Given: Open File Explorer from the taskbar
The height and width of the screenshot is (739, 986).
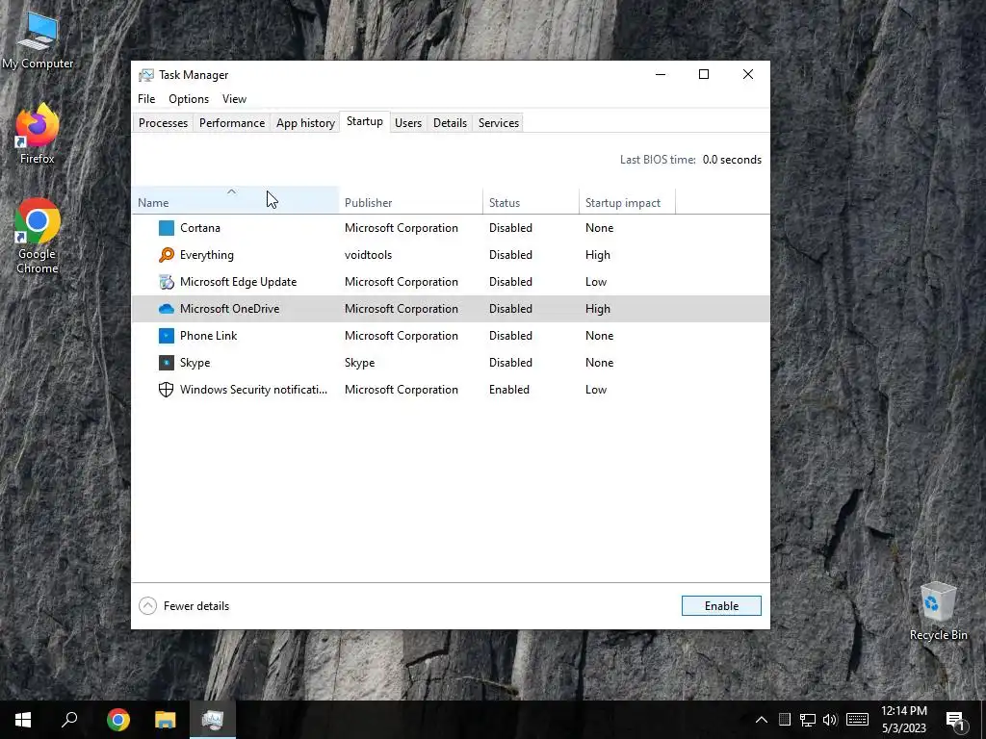Looking at the screenshot, I should tap(166, 720).
